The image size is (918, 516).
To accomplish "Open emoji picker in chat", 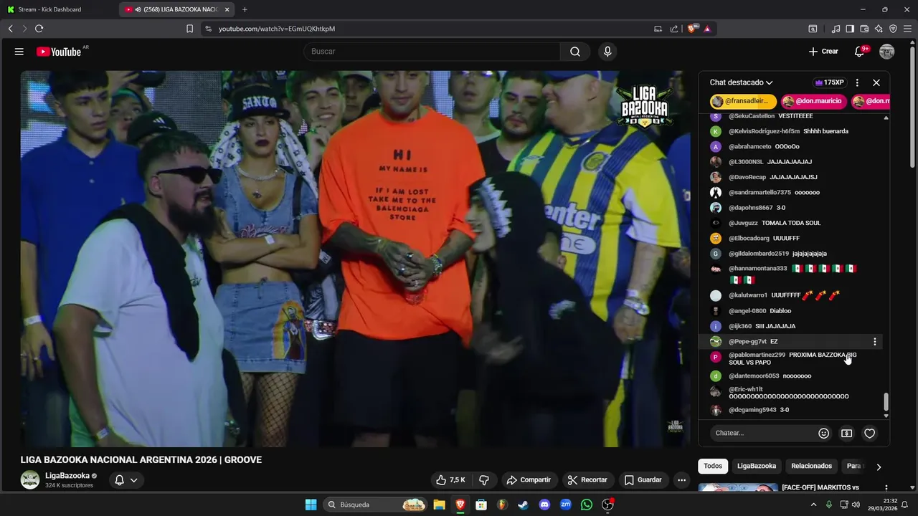I will click(824, 433).
